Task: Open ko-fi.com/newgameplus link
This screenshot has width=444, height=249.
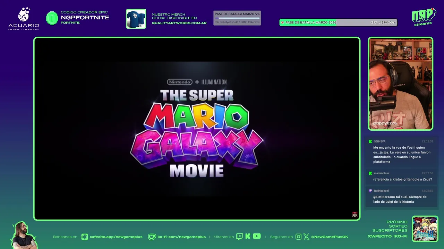Action: click(x=182, y=237)
